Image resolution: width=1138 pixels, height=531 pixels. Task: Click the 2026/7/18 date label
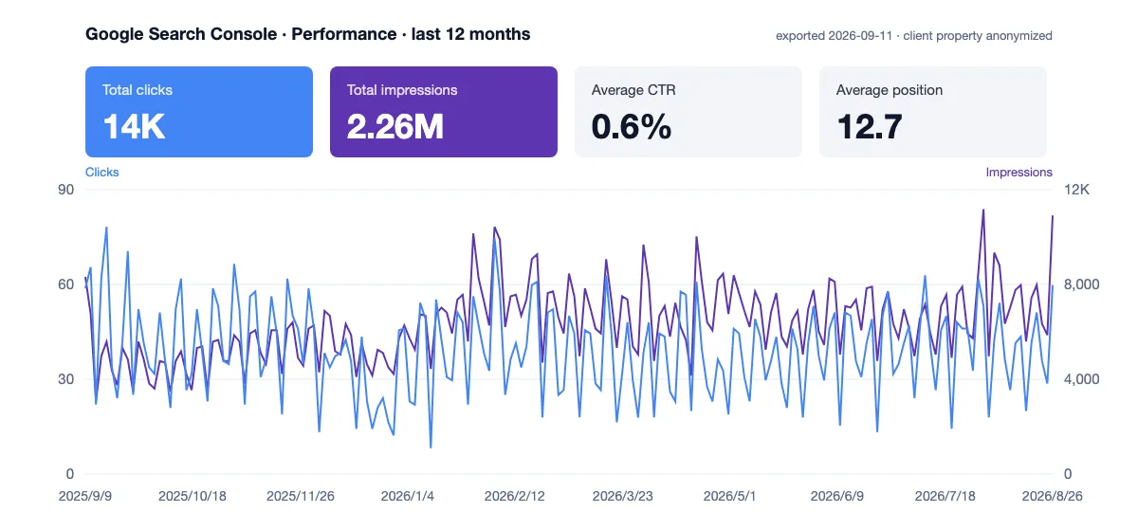click(x=945, y=496)
